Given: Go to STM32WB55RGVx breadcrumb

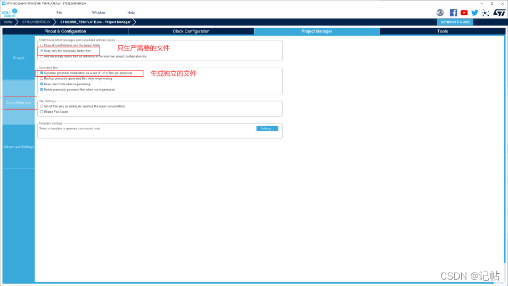Looking at the screenshot, I should click(x=36, y=22).
